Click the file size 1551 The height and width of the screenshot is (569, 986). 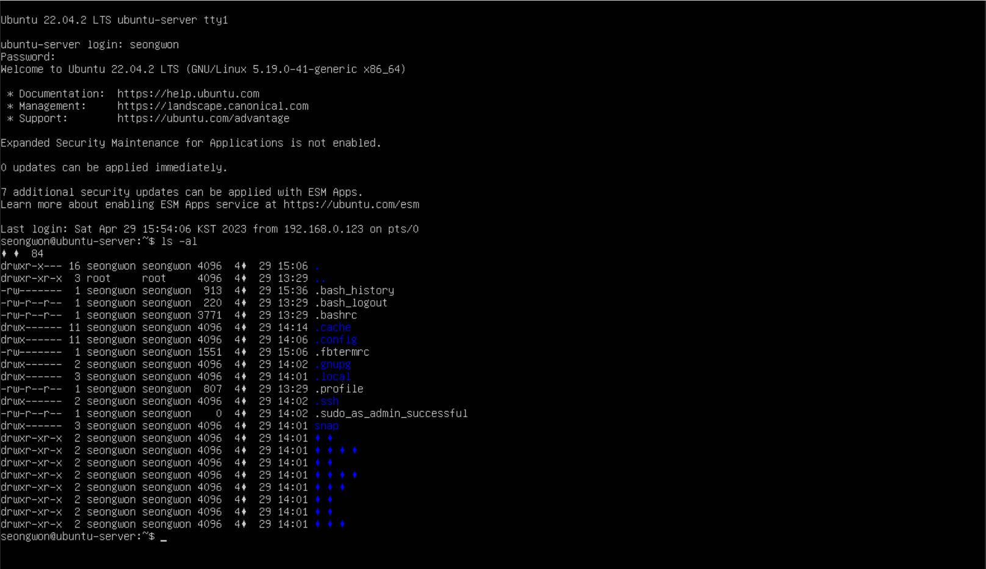pos(209,352)
